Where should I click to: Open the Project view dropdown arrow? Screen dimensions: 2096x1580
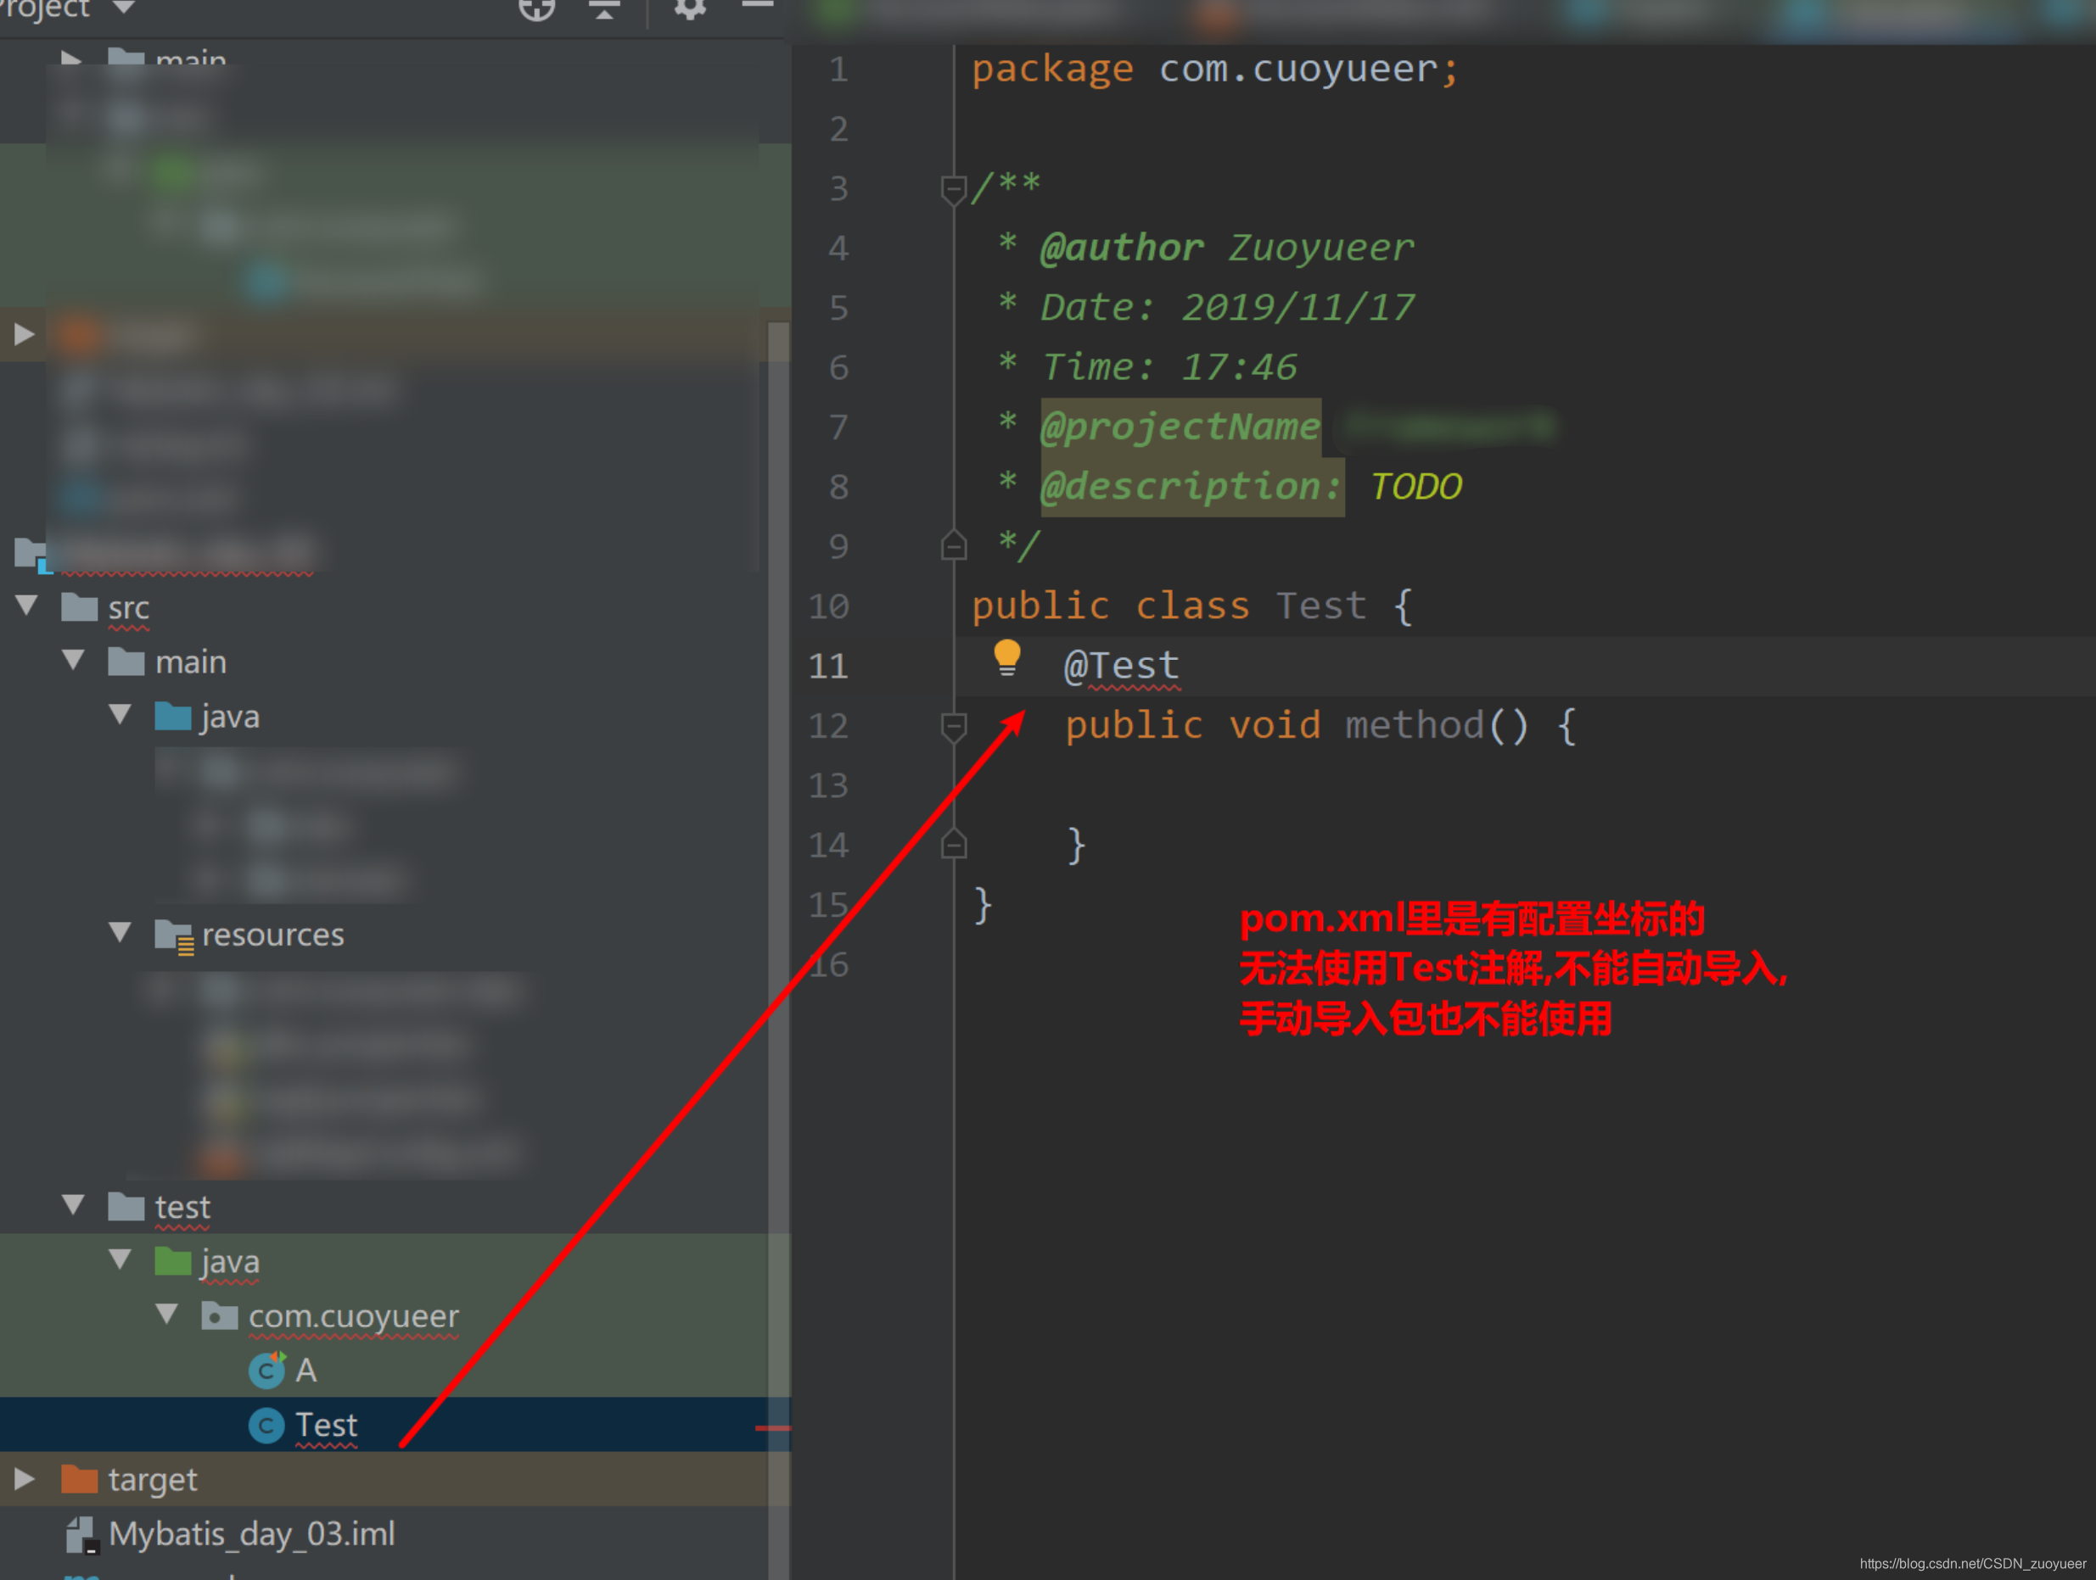point(123,8)
